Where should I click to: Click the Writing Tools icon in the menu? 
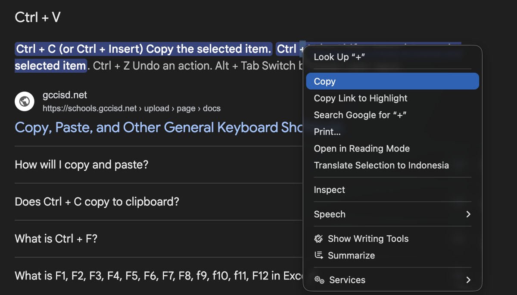point(319,239)
